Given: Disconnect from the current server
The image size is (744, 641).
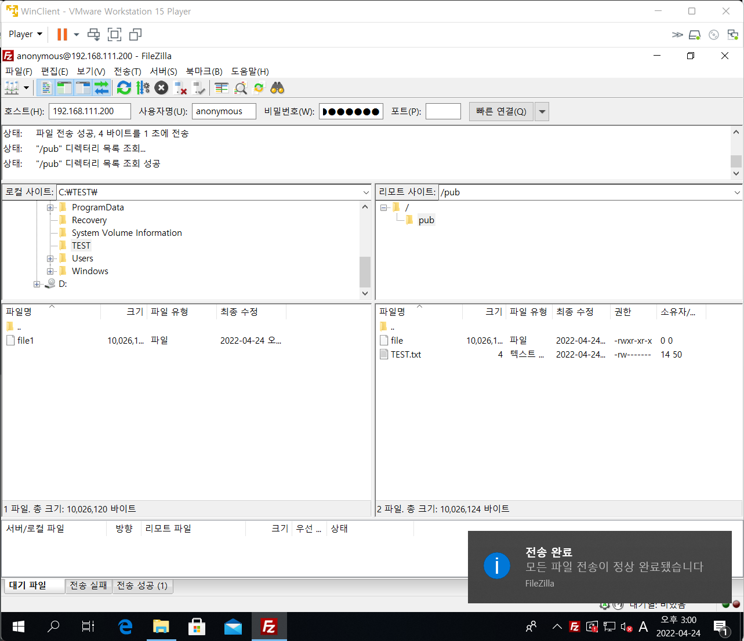Looking at the screenshot, I should 180,88.
